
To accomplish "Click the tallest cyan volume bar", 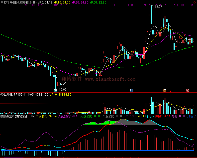I will [151, 106].
